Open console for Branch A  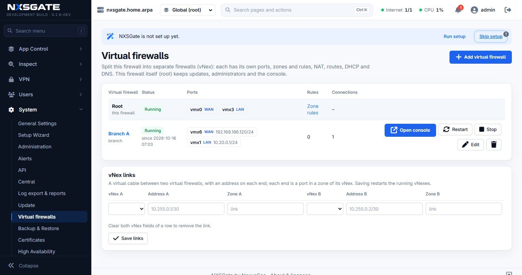(410, 130)
